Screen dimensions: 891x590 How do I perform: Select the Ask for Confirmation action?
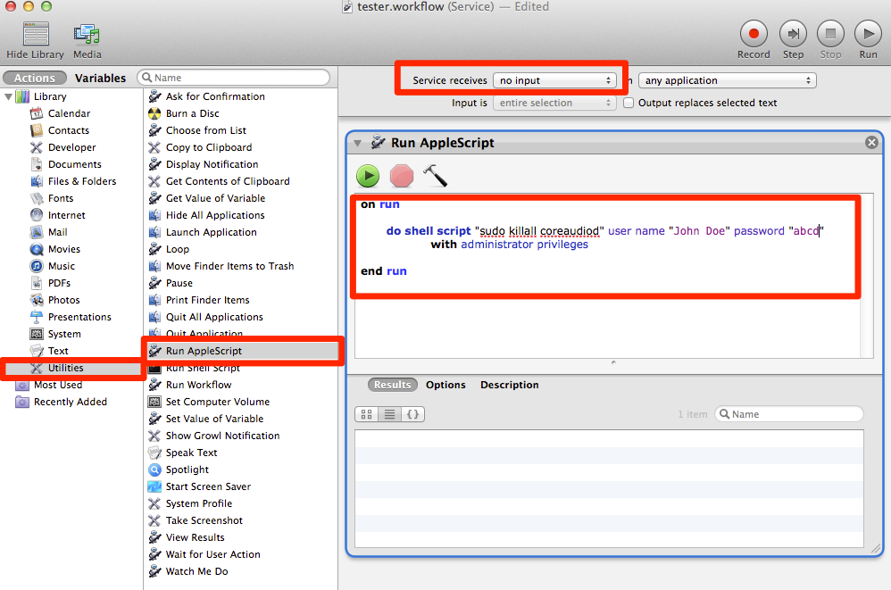215,96
